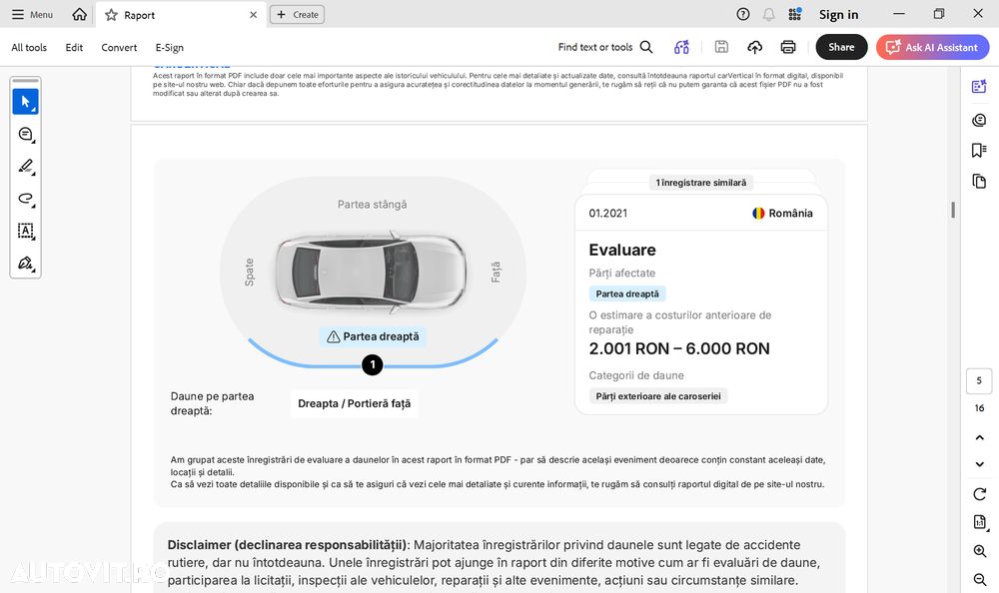Select the Add comment tool
999x593 pixels.
(26, 135)
